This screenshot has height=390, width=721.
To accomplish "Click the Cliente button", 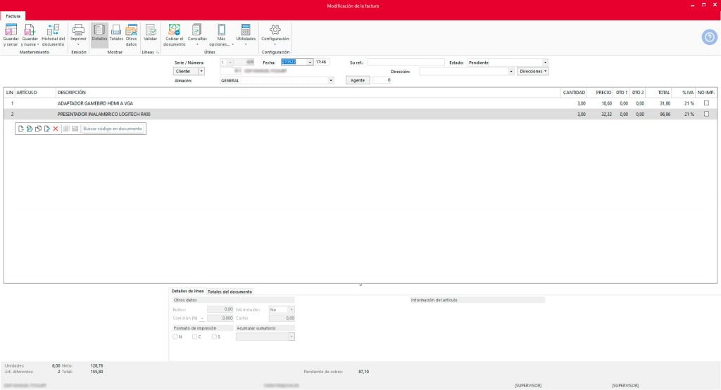I will pos(187,71).
